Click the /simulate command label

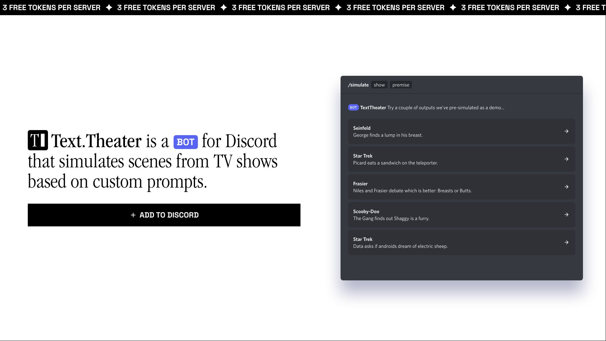point(358,85)
